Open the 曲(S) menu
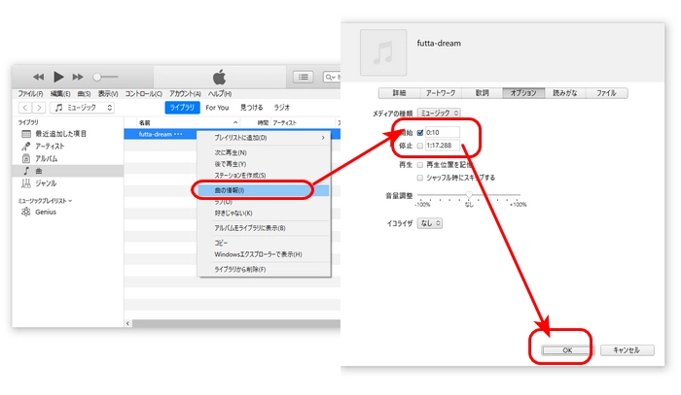The width and height of the screenshot is (681, 395). point(84,93)
